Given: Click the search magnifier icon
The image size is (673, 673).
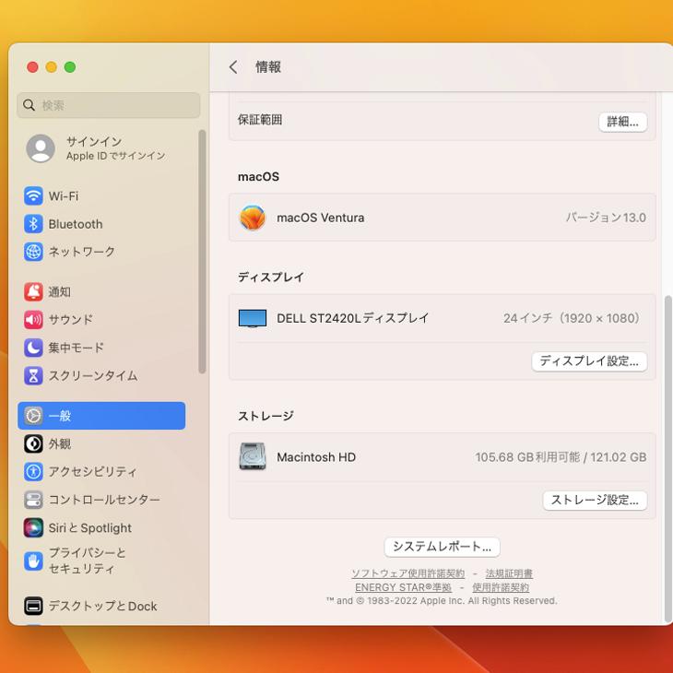Looking at the screenshot, I should click(x=29, y=105).
